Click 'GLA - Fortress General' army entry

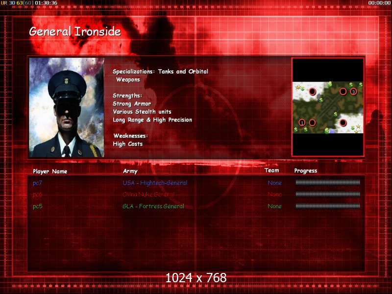tap(153, 206)
